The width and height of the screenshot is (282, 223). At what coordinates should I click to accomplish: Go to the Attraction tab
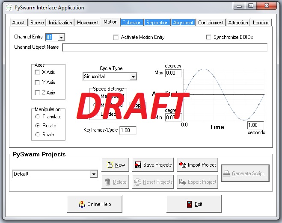click(238, 23)
